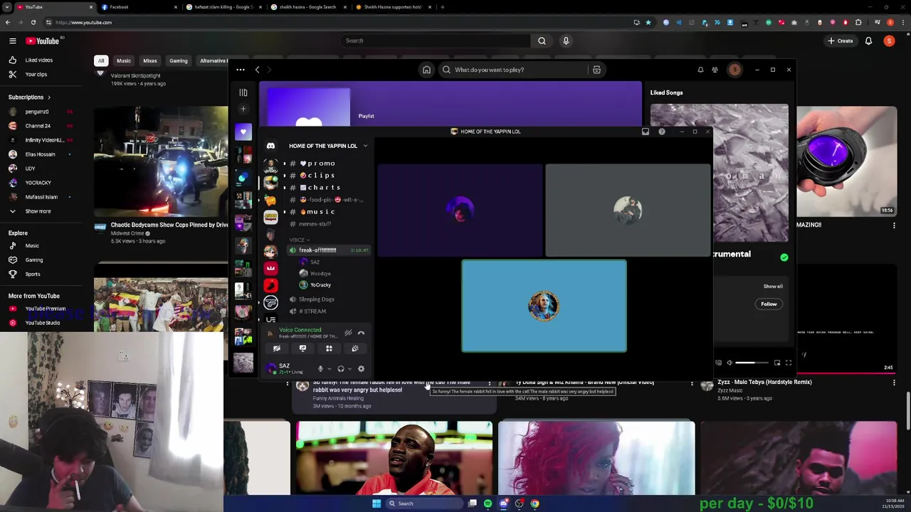Collapse the VOICE category in Discord
The height and width of the screenshot is (512, 911).
click(299, 240)
